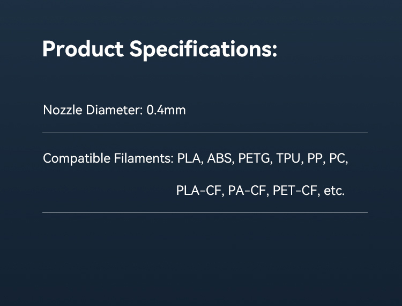The width and height of the screenshot is (402, 306).
Task: Click the etc. text at list end
Action: [x=334, y=191]
